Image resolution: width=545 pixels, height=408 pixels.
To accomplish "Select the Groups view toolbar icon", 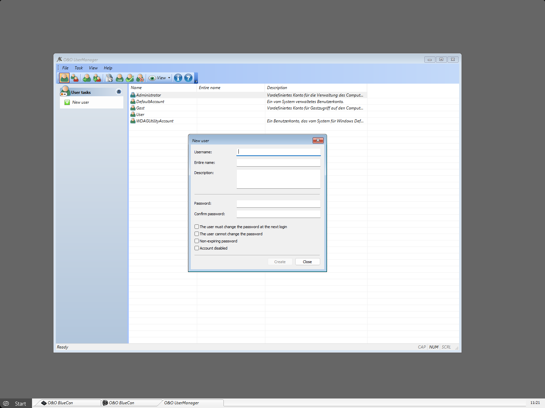I will click(x=75, y=78).
